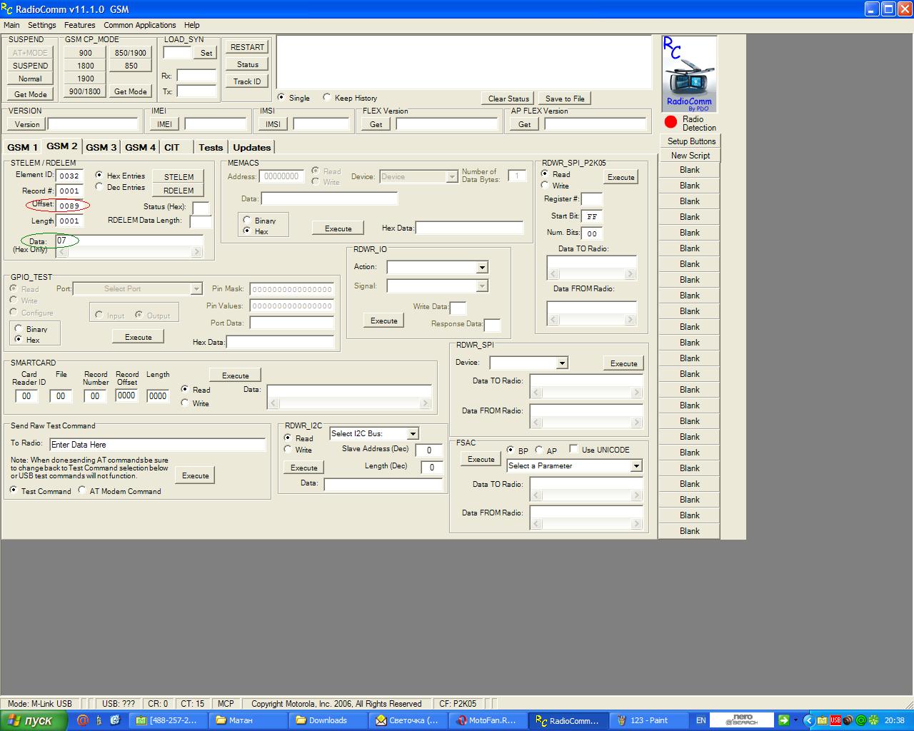Switch to the Updates tab
The image size is (914, 731).
[251, 147]
